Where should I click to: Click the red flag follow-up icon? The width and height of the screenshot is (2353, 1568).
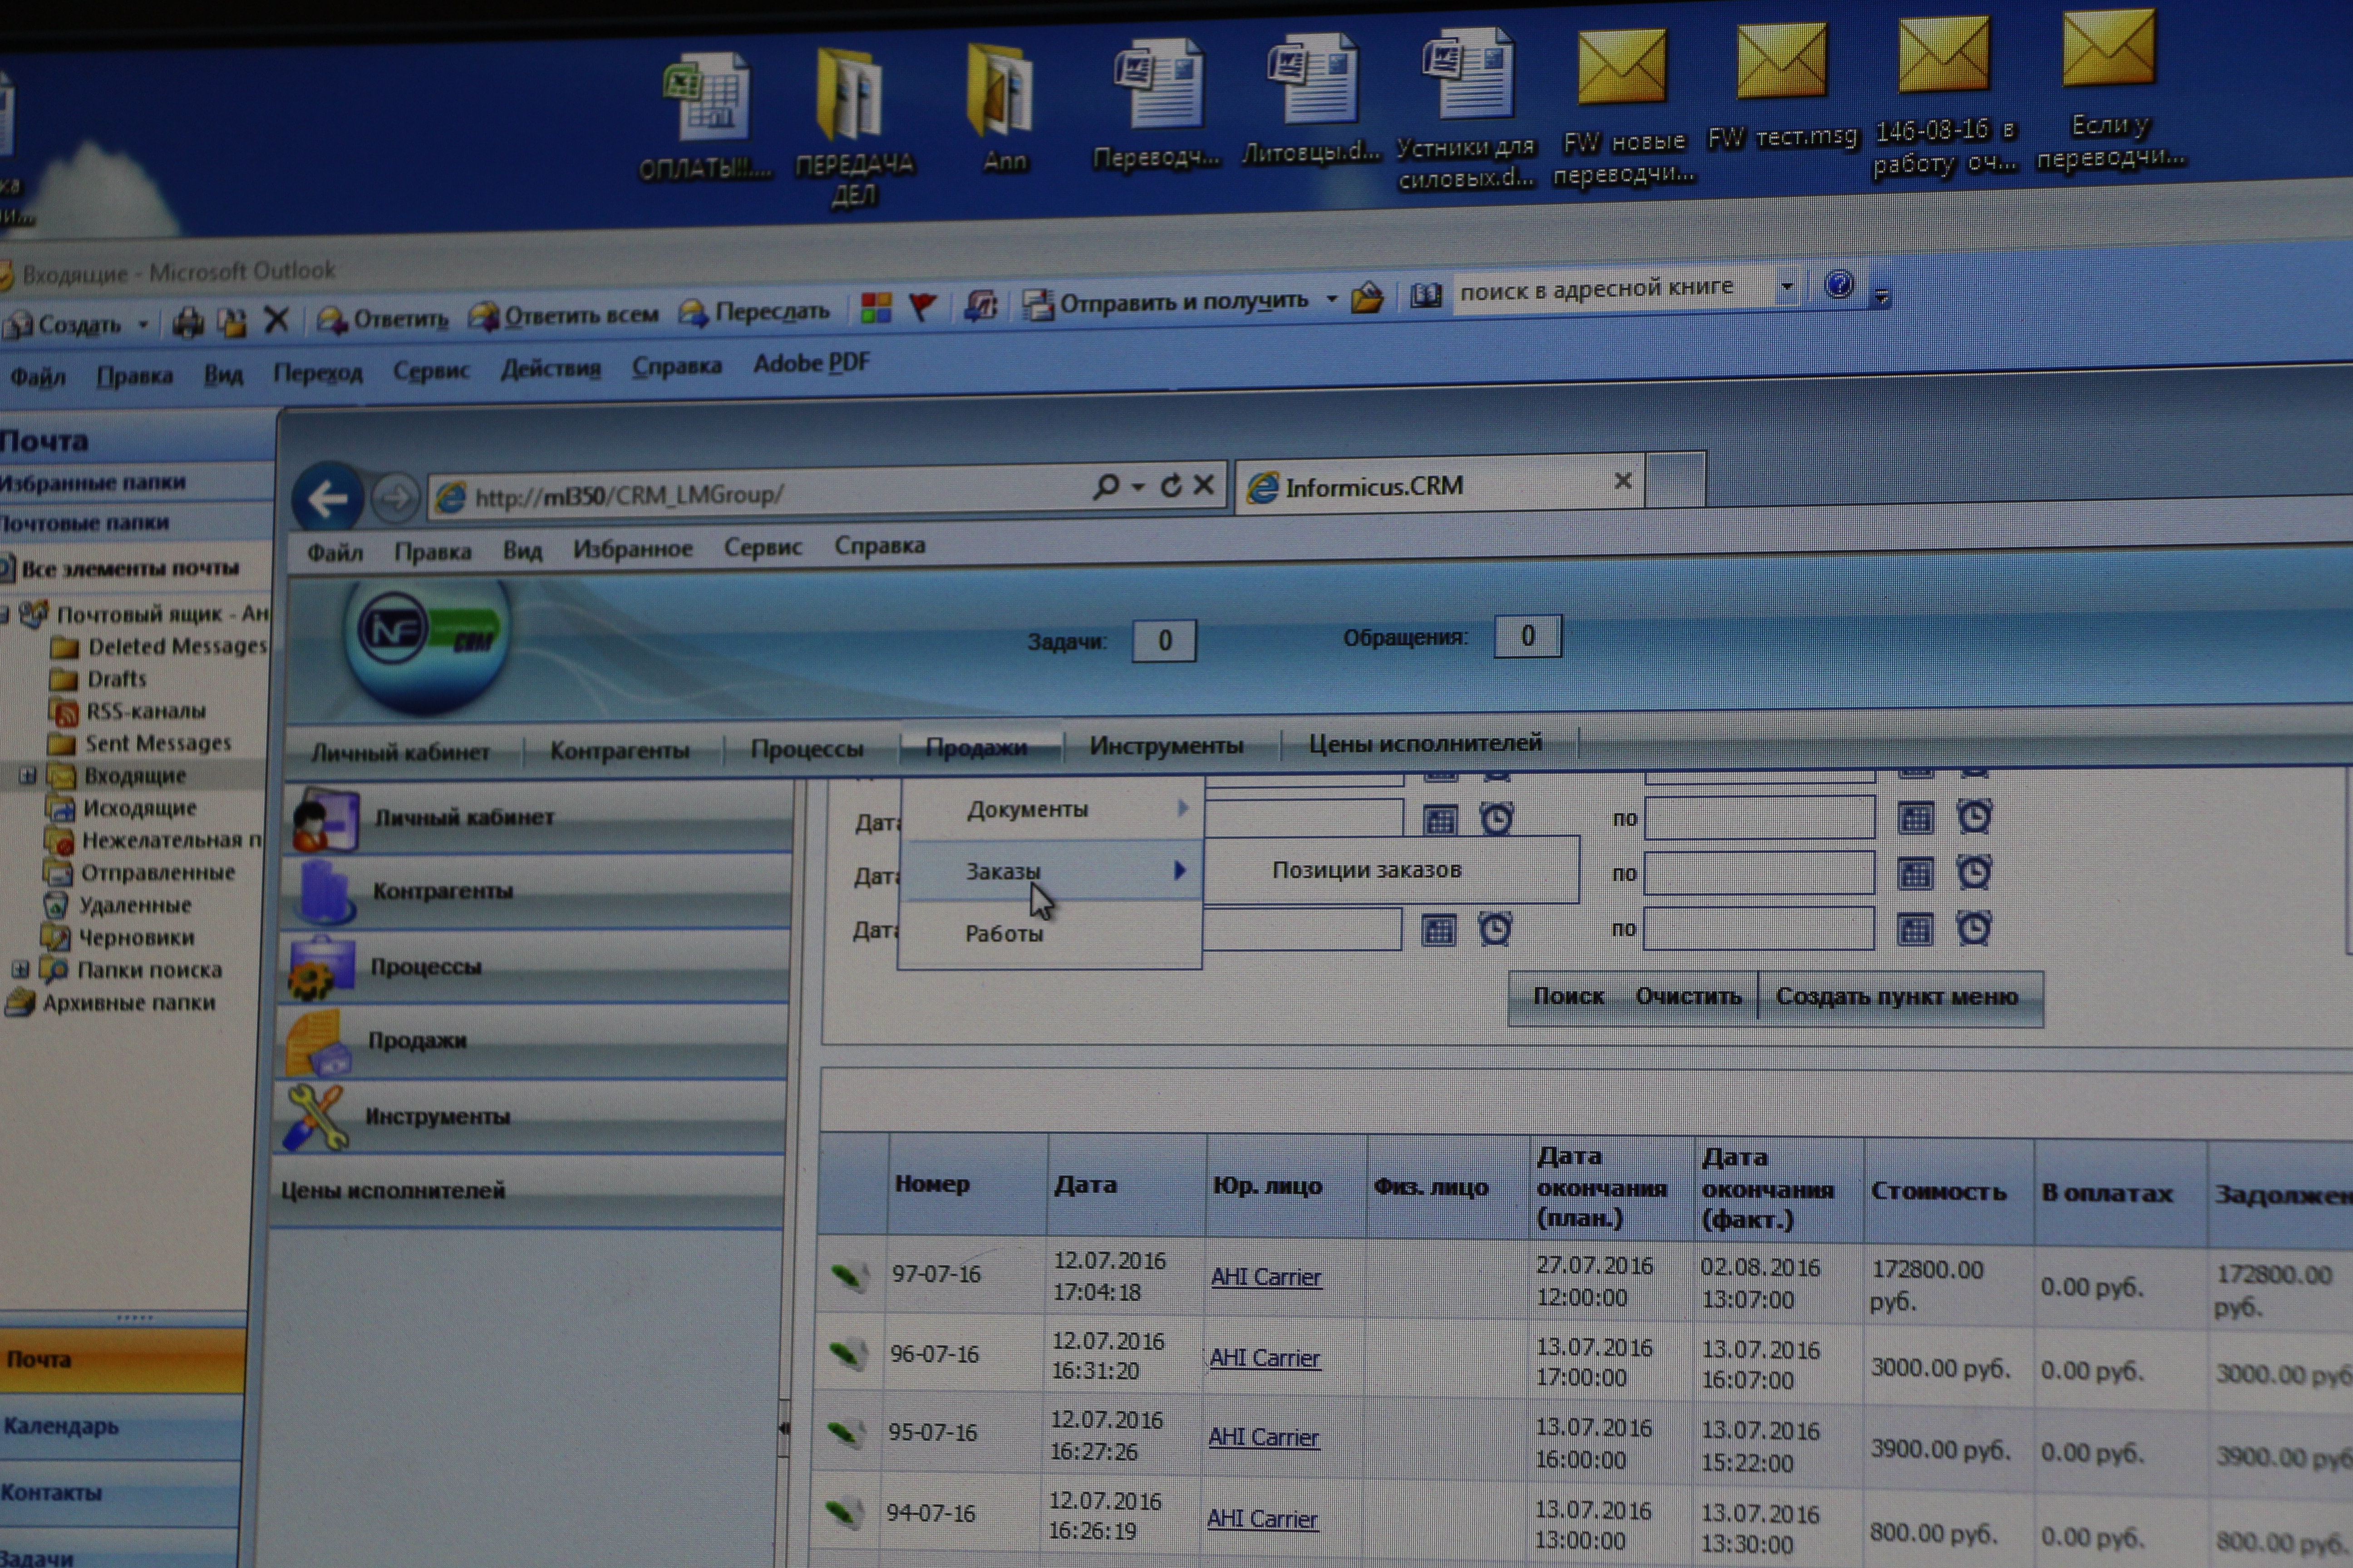click(921, 306)
